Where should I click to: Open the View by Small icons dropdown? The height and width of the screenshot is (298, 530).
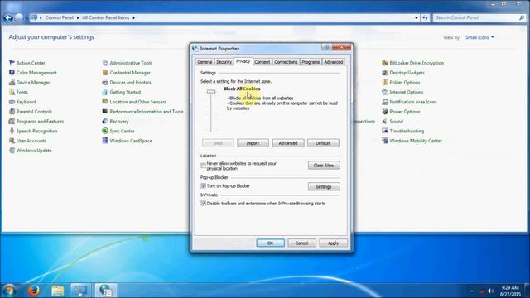click(x=479, y=37)
